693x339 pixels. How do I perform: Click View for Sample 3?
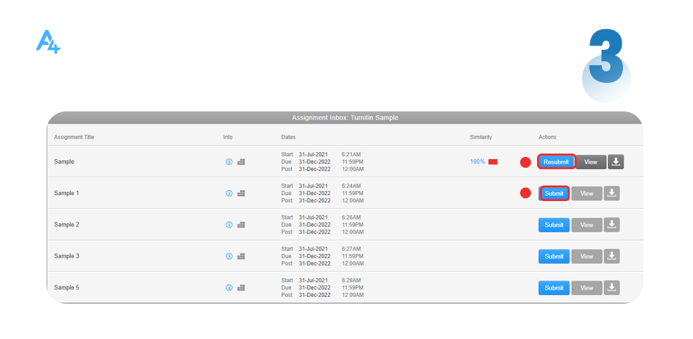(587, 256)
